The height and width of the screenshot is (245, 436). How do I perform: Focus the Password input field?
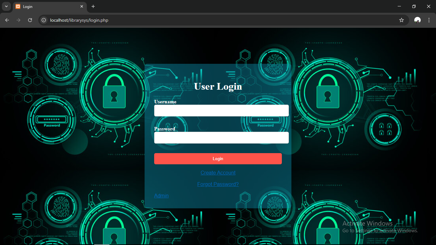221,138
